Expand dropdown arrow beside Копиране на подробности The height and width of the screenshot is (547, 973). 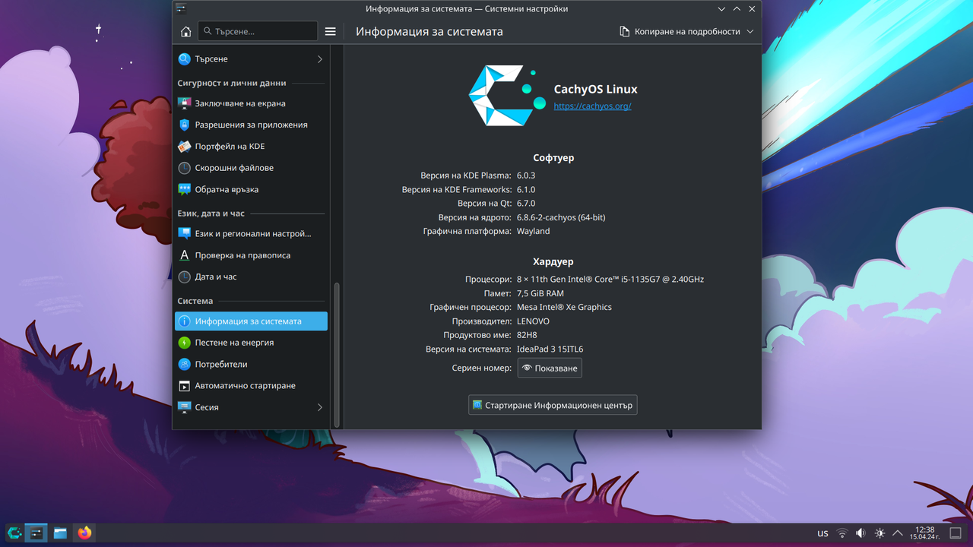pos(750,32)
